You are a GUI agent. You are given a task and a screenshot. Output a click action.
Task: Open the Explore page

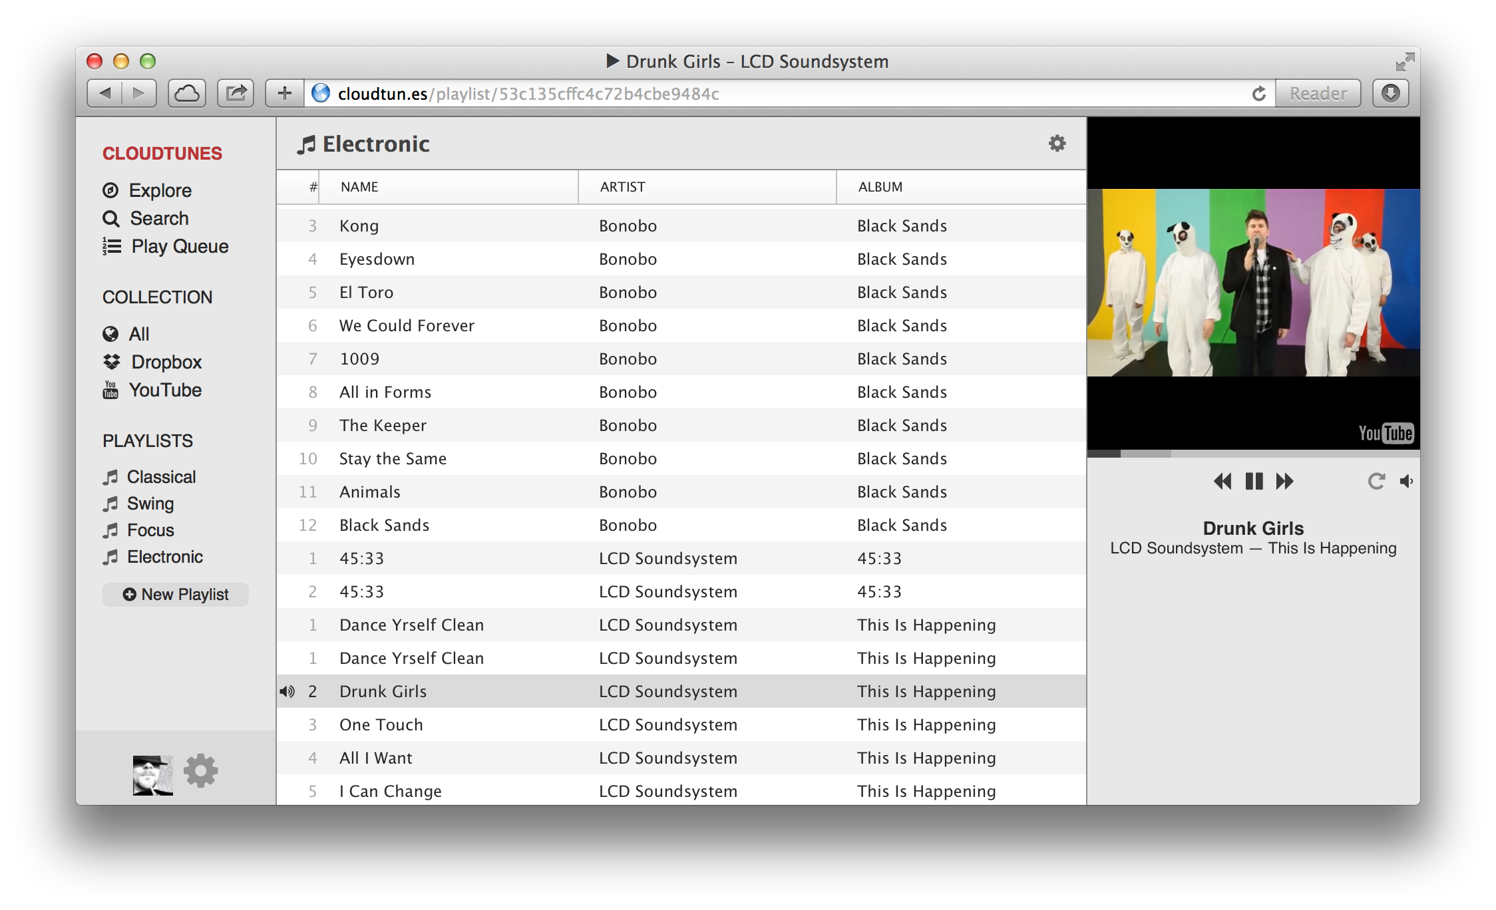click(x=160, y=190)
